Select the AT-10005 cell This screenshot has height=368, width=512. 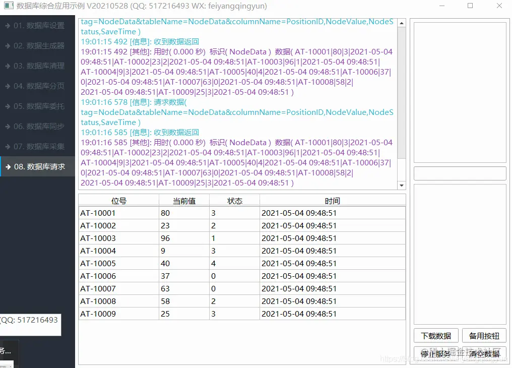point(119,264)
